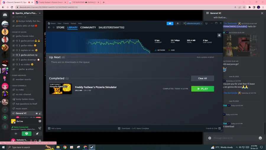This screenshot has height=150, width=266.
Task: Open Discord direct messages home icon
Action: pos(5,15)
